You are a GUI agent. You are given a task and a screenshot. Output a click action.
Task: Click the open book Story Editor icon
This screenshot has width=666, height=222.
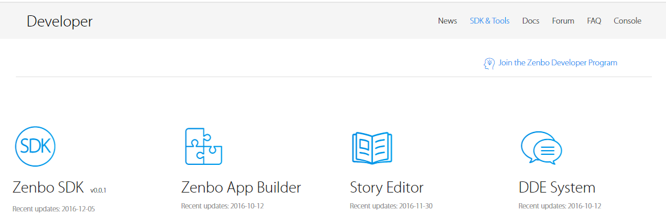tap(372, 148)
